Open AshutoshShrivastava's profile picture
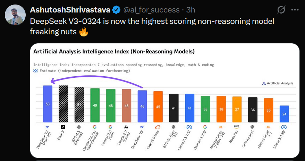The image size is (305, 161). click(15, 15)
